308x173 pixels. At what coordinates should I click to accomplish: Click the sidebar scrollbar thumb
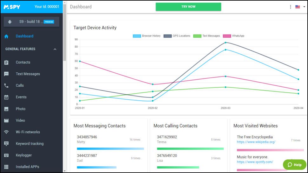coord(65,32)
